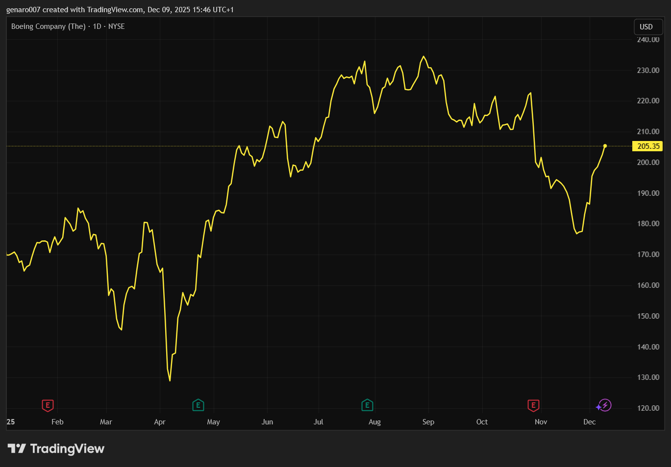Viewport: 671px width, 467px height.
Task: Click the 120.00 price axis label
Action: click(x=648, y=408)
